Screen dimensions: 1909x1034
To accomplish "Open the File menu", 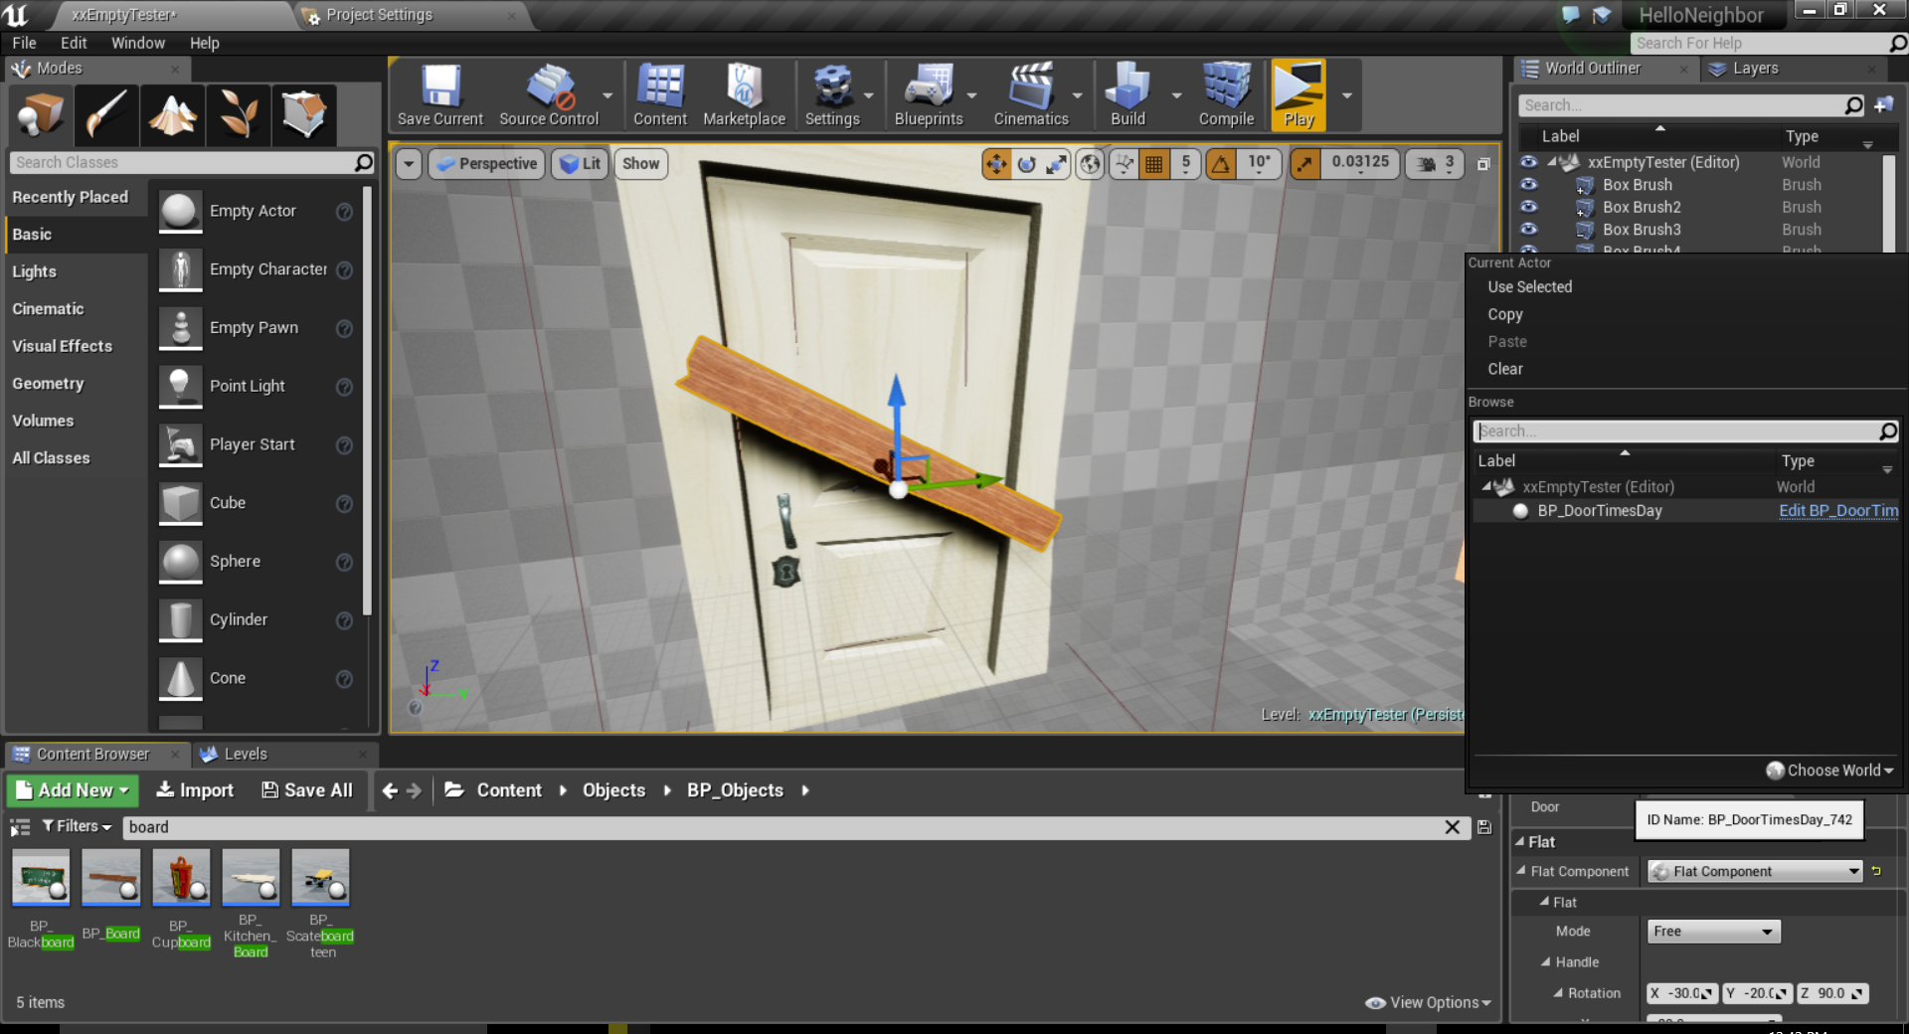I will 24,43.
